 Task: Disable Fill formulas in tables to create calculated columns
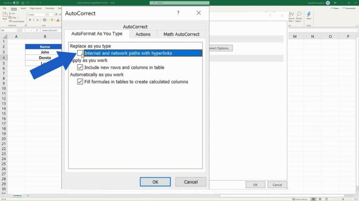point(80,81)
